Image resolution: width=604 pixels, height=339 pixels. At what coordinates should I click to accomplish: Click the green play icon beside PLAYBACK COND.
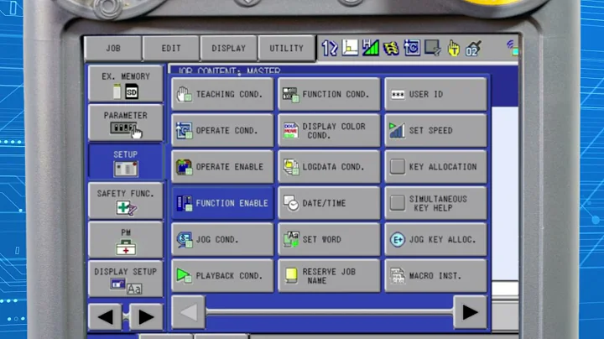pos(184,275)
